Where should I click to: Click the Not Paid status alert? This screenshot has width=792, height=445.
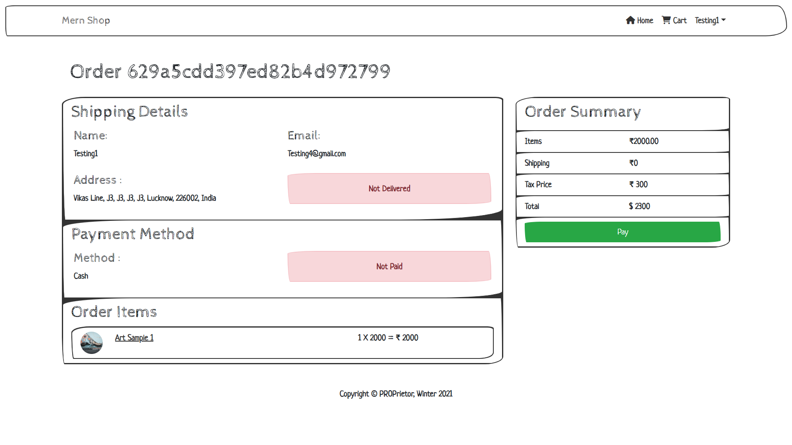(389, 266)
